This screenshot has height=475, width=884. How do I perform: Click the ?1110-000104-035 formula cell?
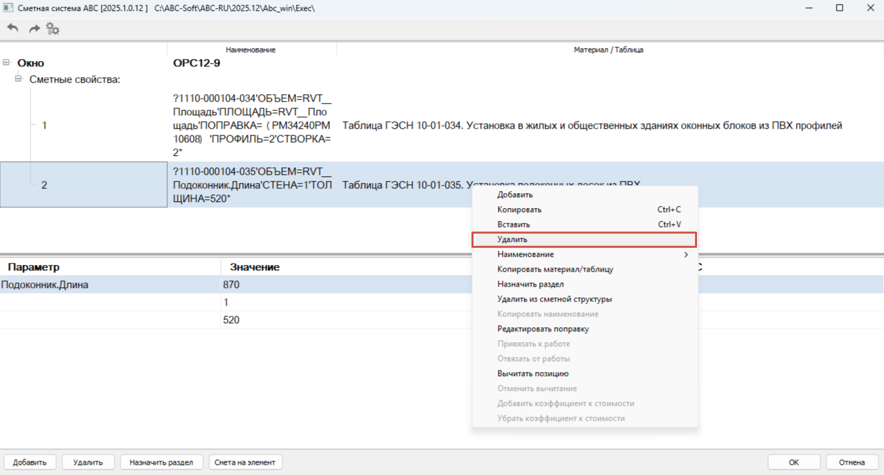252,184
